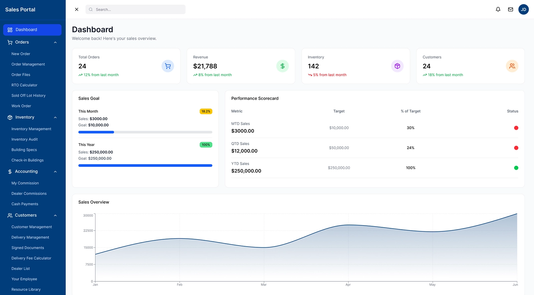Click the Revenue dollar sign icon
This screenshot has height=295, width=534.
pos(282,66)
